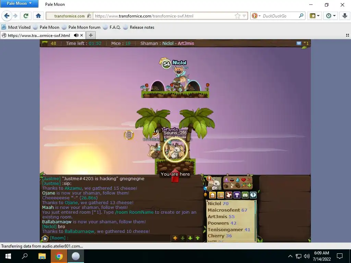Go to browser home page icon
The height and width of the screenshot is (263, 351).
(x=38, y=16)
